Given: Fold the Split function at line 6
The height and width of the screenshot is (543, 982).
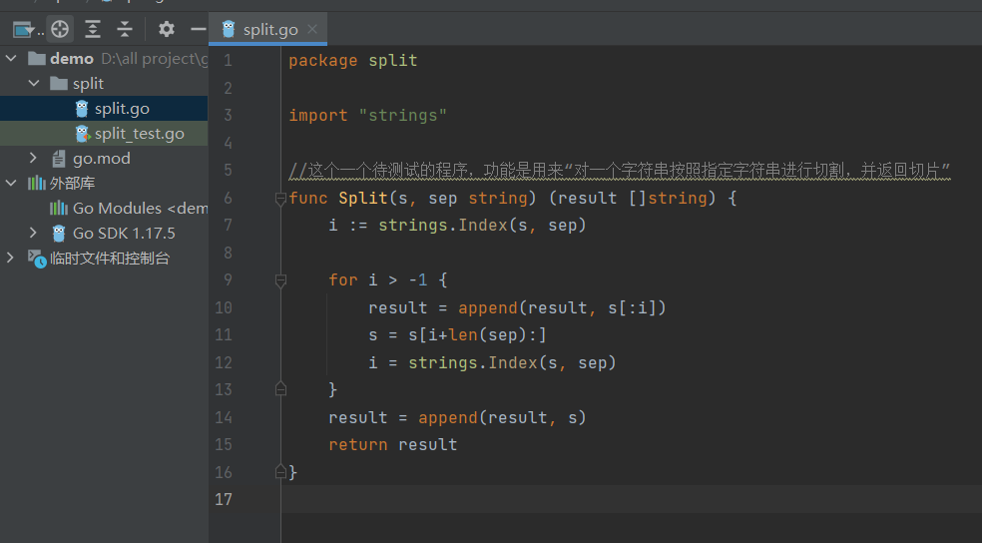Looking at the screenshot, I should [280, 199].
